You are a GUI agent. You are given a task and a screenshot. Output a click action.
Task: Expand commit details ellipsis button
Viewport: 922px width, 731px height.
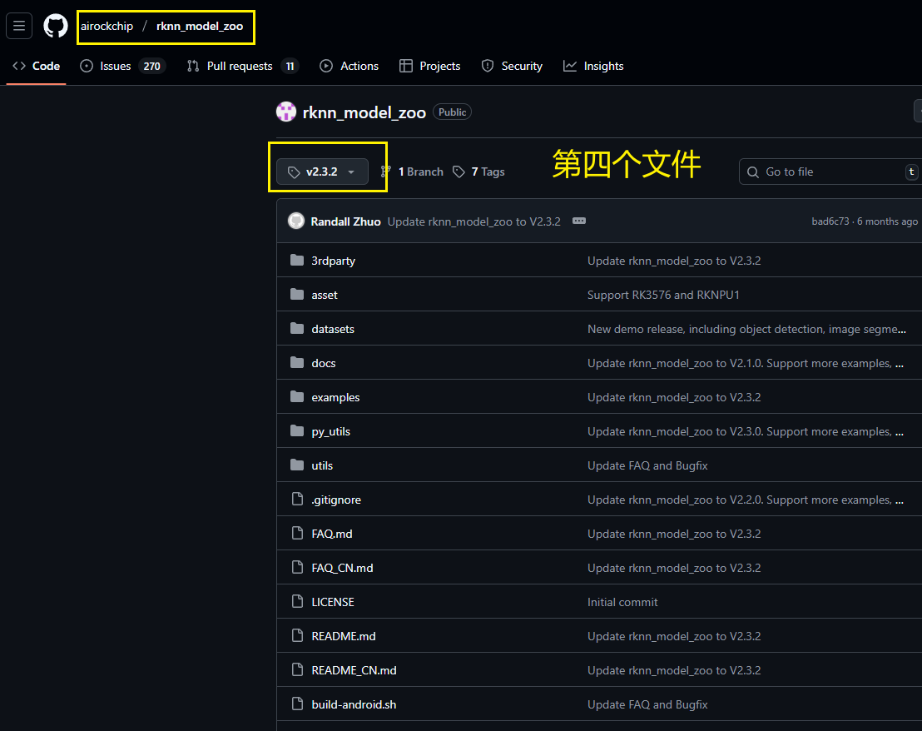tap(579, 221)
